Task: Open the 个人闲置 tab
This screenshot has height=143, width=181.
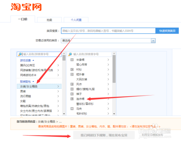Action: [x=76, y=20]
